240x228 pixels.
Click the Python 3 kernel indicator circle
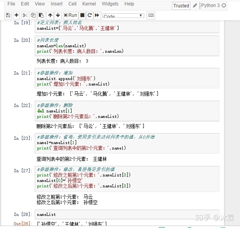(224, 5)
